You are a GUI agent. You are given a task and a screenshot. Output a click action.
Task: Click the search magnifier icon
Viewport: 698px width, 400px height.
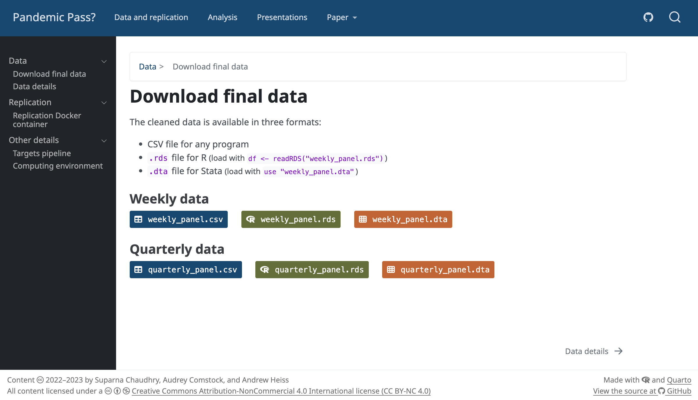[x=674, y=17]
